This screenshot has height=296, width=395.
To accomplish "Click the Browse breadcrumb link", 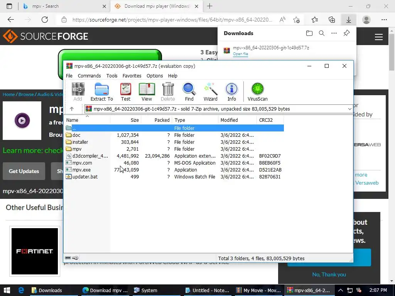I will click(x=26, y=94).
